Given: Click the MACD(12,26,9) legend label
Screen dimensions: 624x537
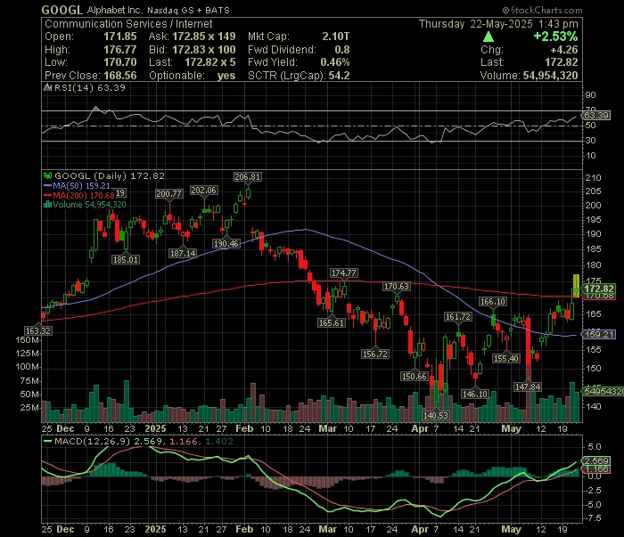Looking at the screenshot, I should [92, 441].
